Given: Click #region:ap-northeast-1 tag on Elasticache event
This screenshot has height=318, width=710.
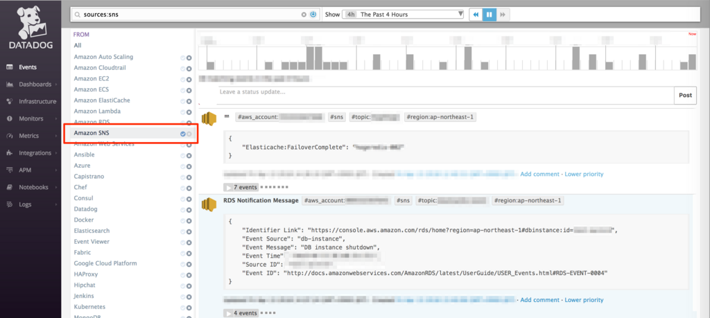Looking at the screenshot, I should pyautogui.click(x=440, y=117).
